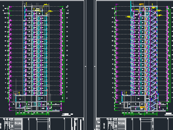Image resolution: width=173 pixels, height=130 pixels.
Task: Select yellow roof arrow atop left section
Action: [26, 4]
